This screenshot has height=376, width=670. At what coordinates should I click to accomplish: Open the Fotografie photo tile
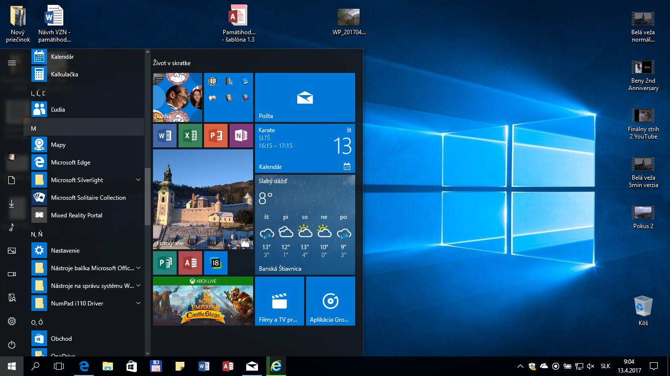(203, 199)
